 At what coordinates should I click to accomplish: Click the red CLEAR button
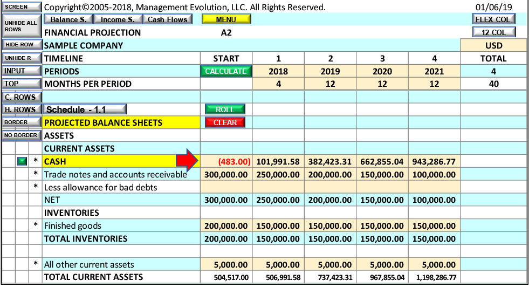click(225, 122)
